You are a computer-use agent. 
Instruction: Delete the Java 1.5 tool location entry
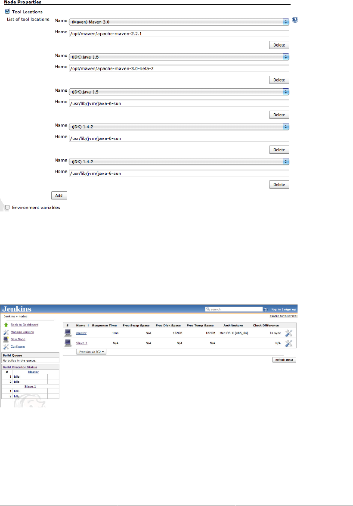click(279, 115)
